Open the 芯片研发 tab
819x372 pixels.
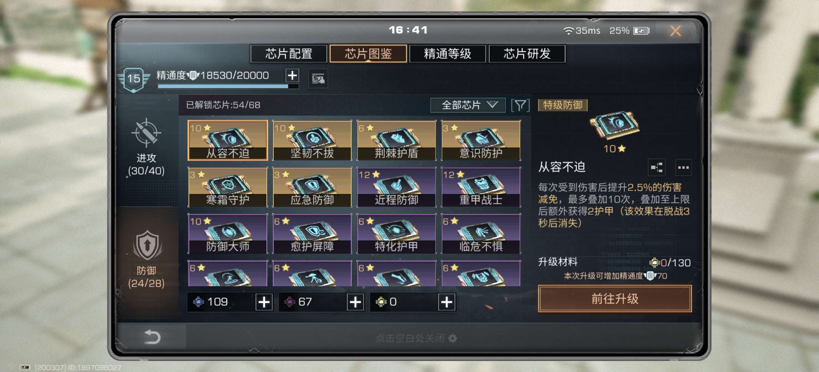527,54
